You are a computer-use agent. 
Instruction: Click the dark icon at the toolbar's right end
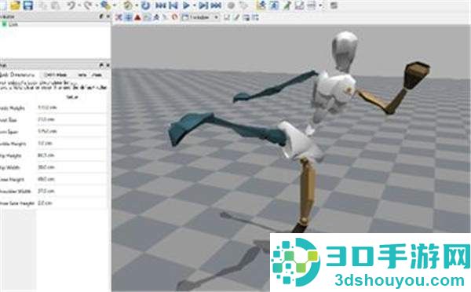334,5
